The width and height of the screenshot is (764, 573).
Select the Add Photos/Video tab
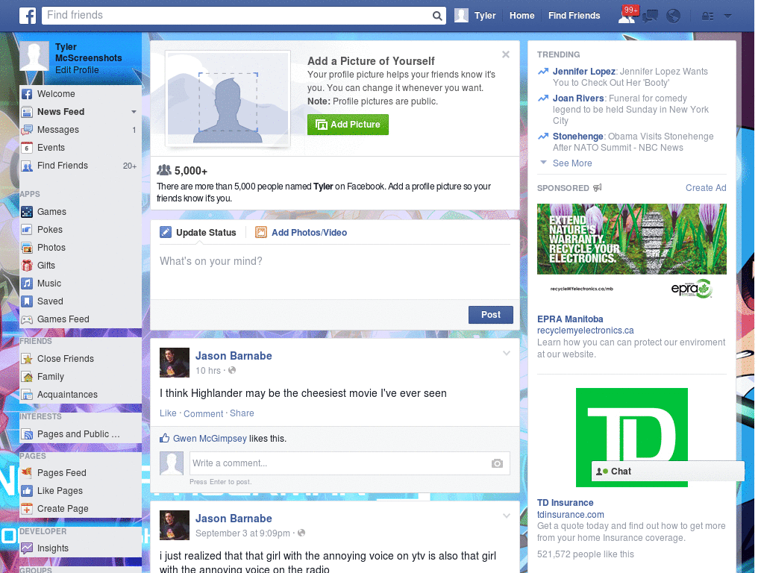[x=301, y=233]
